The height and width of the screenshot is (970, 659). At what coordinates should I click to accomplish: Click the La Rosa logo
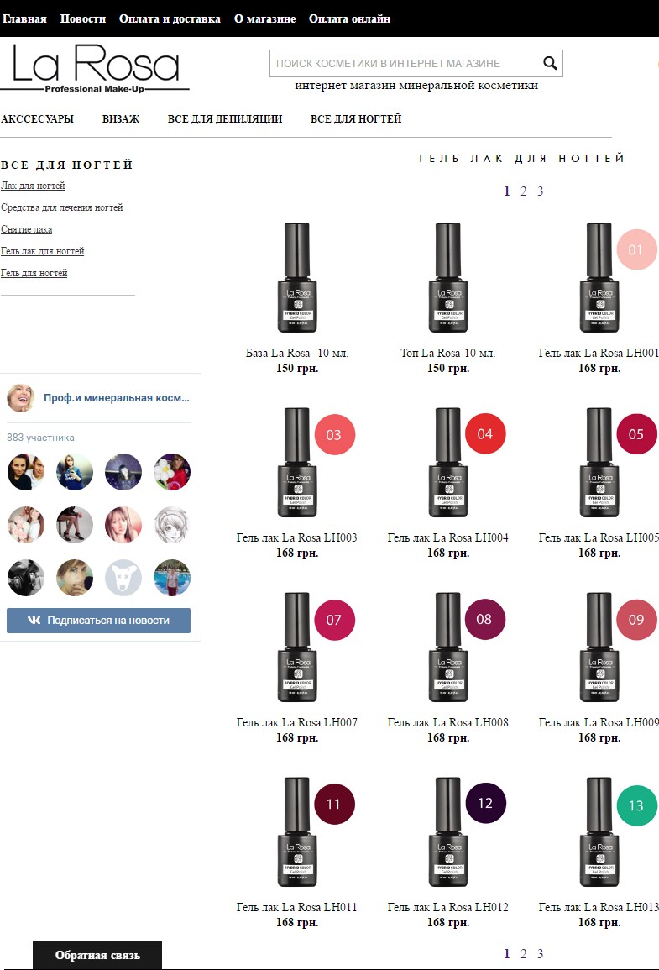point(95,68)
